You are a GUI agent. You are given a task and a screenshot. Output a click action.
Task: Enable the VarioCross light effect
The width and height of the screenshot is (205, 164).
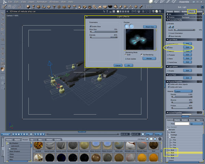pos(168,63)
